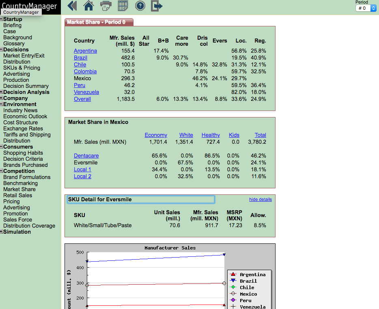Open Case in sidebar

[x=9, y=31]
